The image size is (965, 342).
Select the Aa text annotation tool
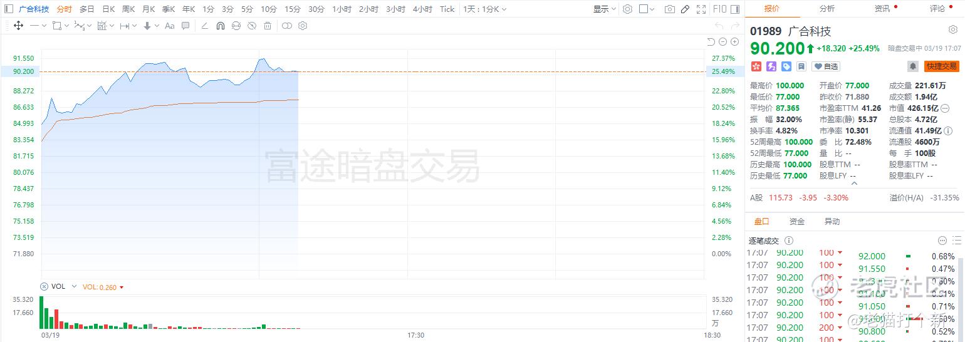point(170,26)
